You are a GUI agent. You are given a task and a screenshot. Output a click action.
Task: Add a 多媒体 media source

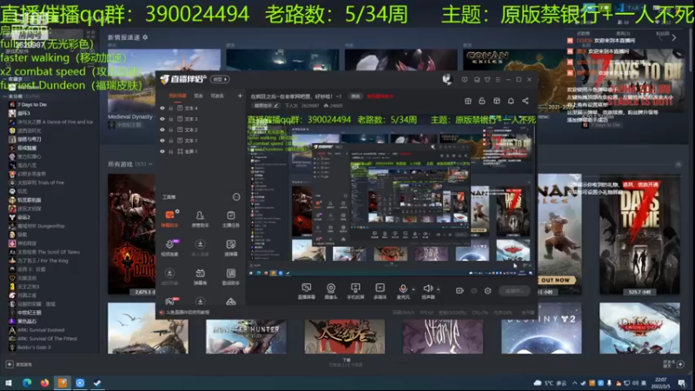[380, 291]
